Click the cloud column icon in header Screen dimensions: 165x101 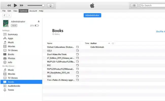(x=113, y=43)
